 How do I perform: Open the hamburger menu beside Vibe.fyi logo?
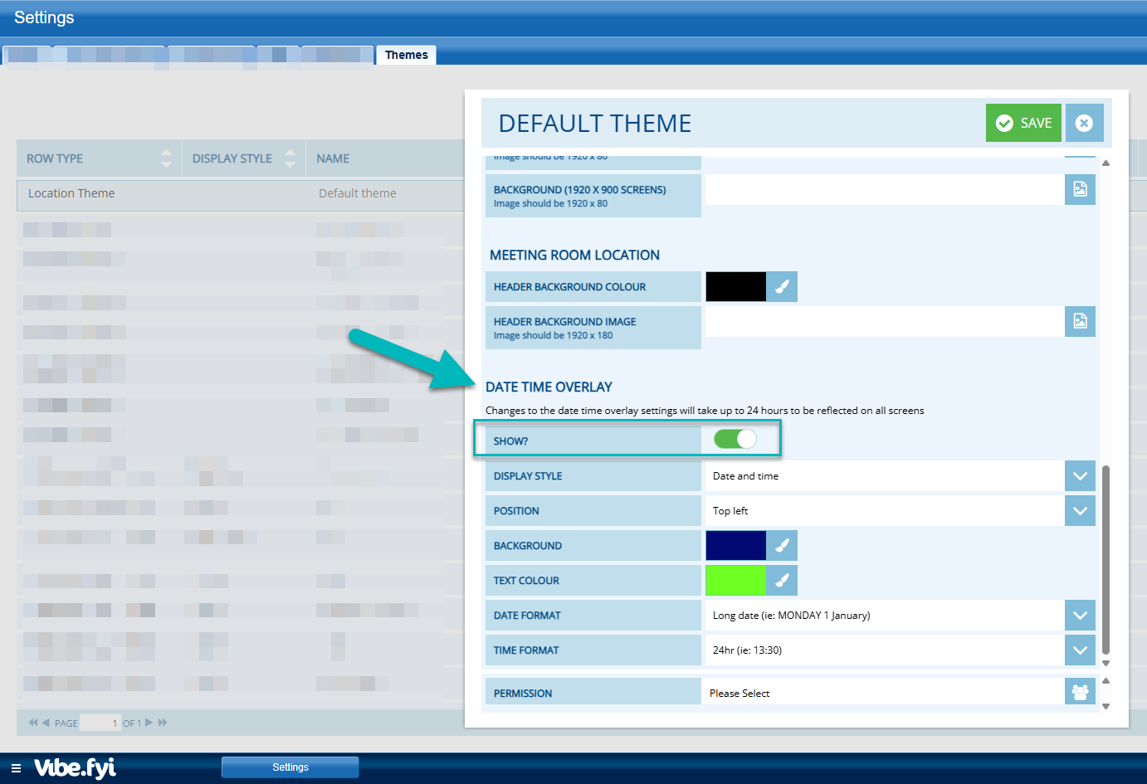[x=16, y=768]
